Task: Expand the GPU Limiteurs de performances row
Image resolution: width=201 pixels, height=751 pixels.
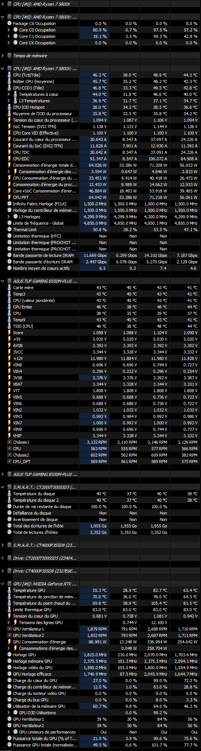Action: coord(9,732)
